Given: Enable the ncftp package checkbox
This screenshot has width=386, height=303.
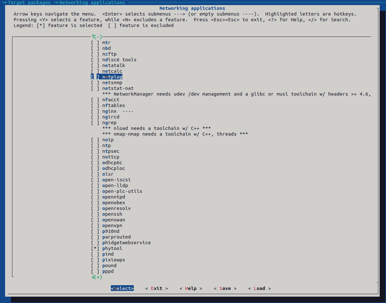Looking at the screenshot, I should [x=95, y=54].
